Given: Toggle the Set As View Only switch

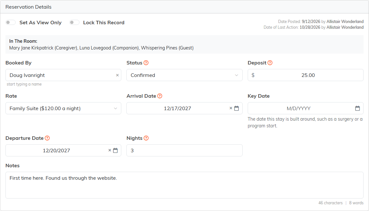Looking at the screenshot, I should 11,22.
